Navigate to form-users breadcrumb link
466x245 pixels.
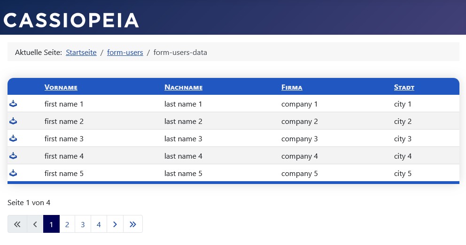125,53
